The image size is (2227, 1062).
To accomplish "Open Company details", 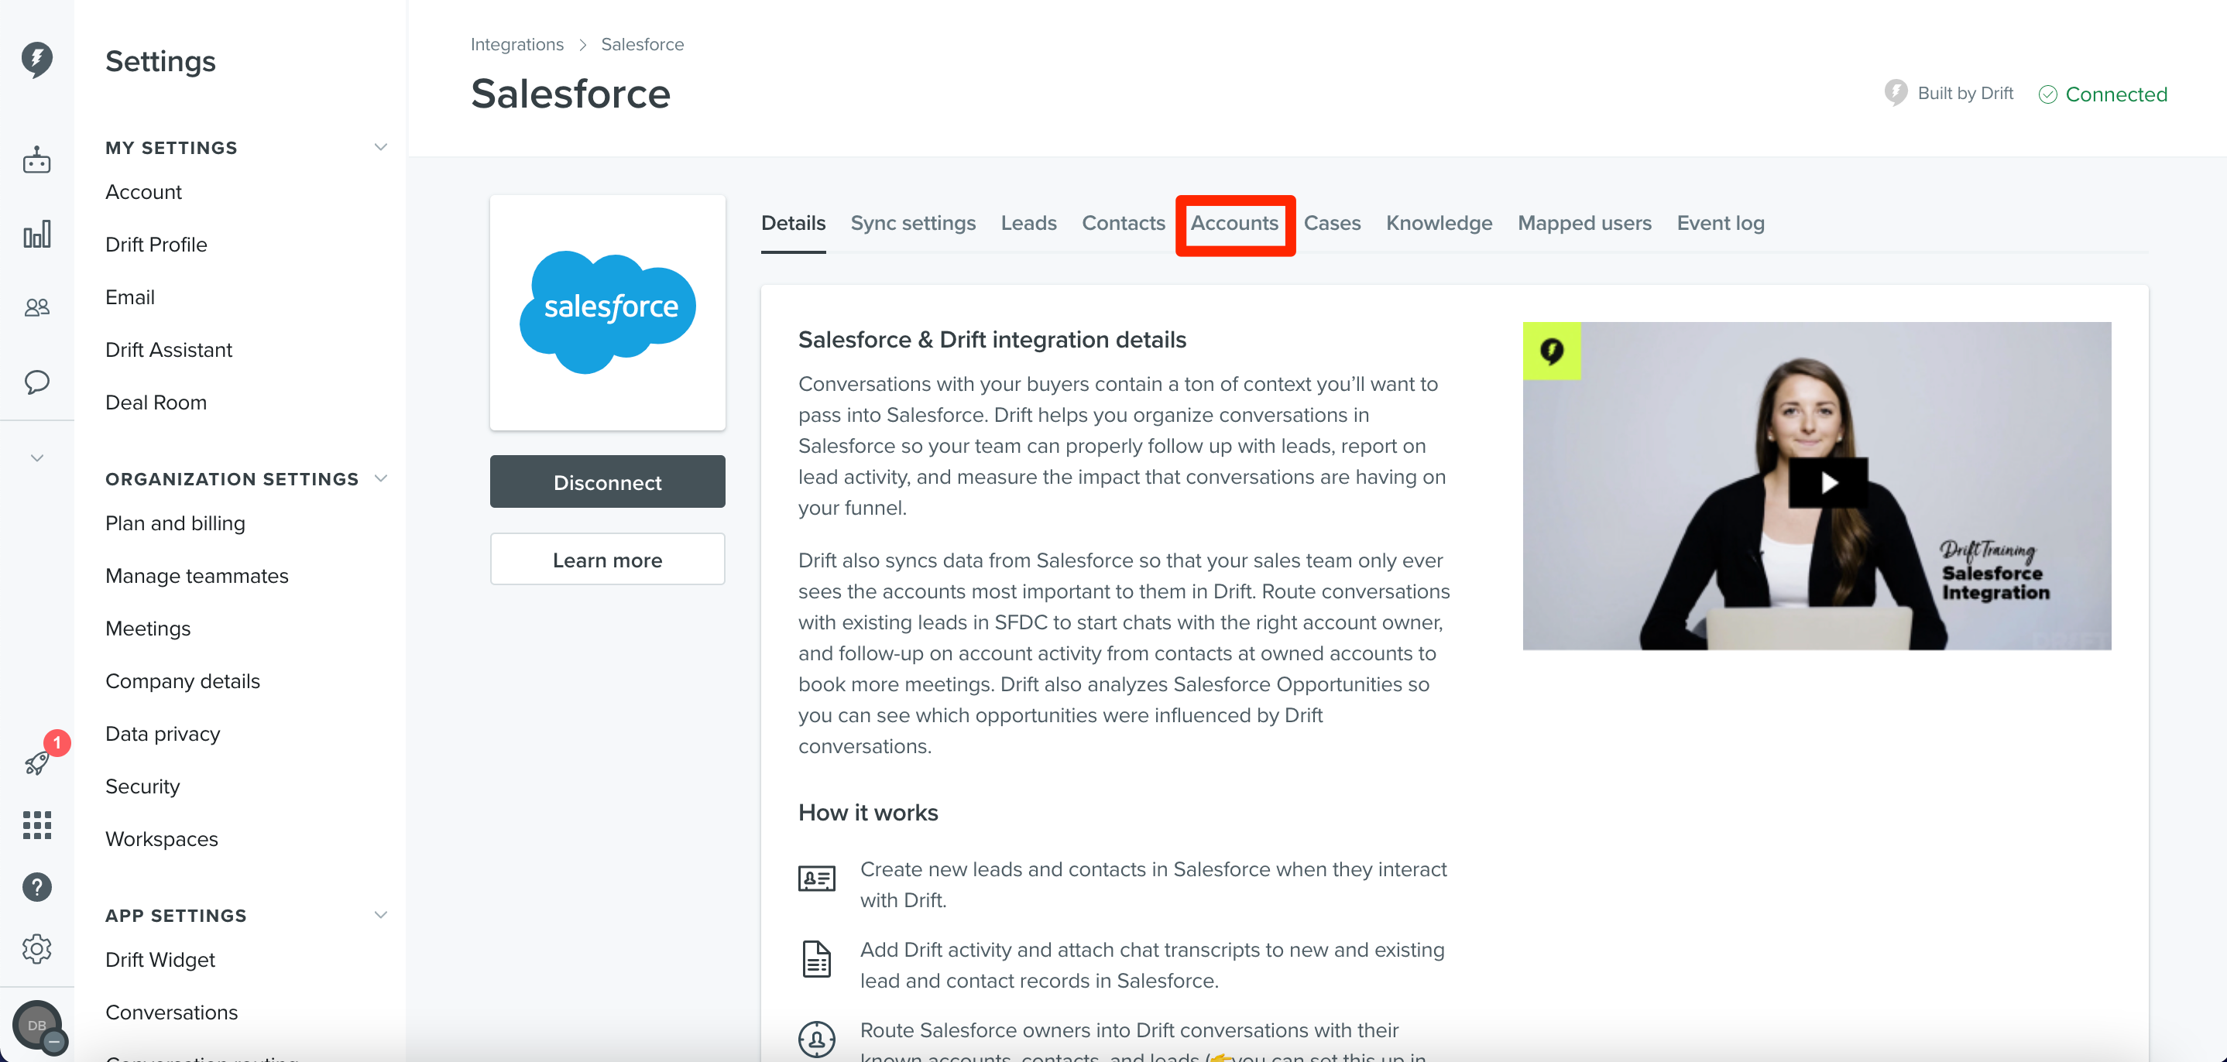I will point(183,682).
